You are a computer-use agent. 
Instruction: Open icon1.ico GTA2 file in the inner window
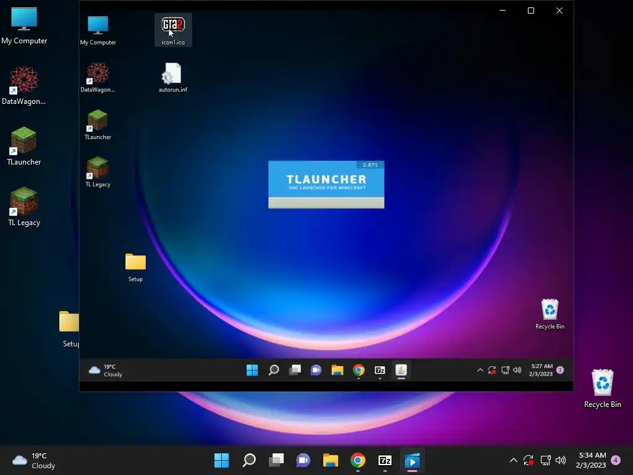[x=173, y=30]
